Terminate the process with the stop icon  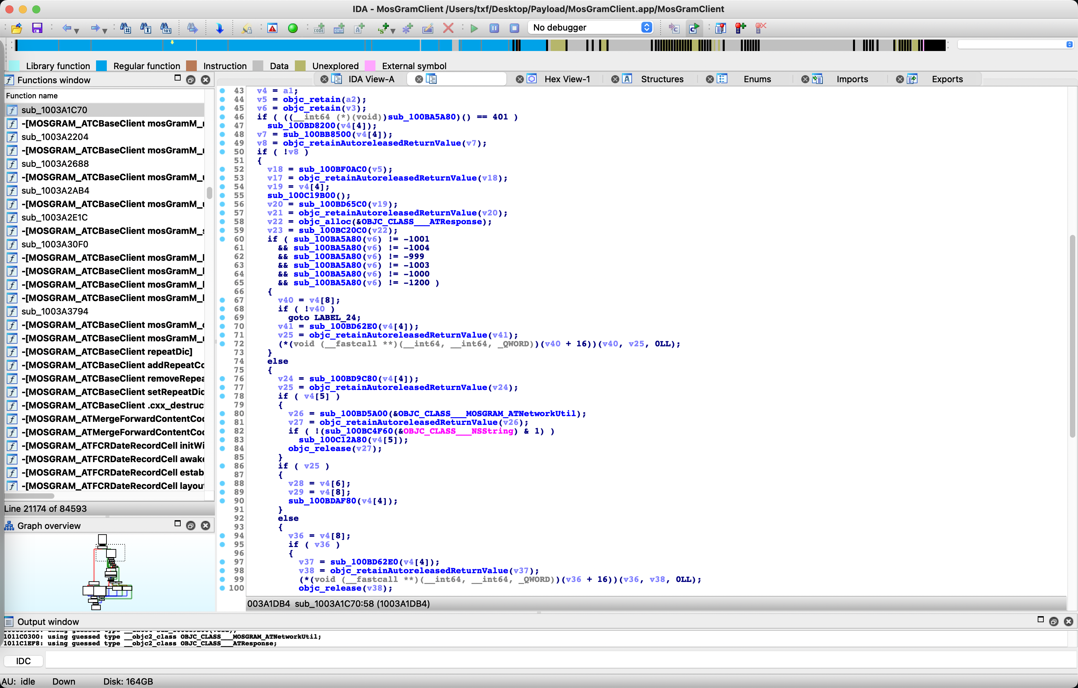click(x=514, y=28)
